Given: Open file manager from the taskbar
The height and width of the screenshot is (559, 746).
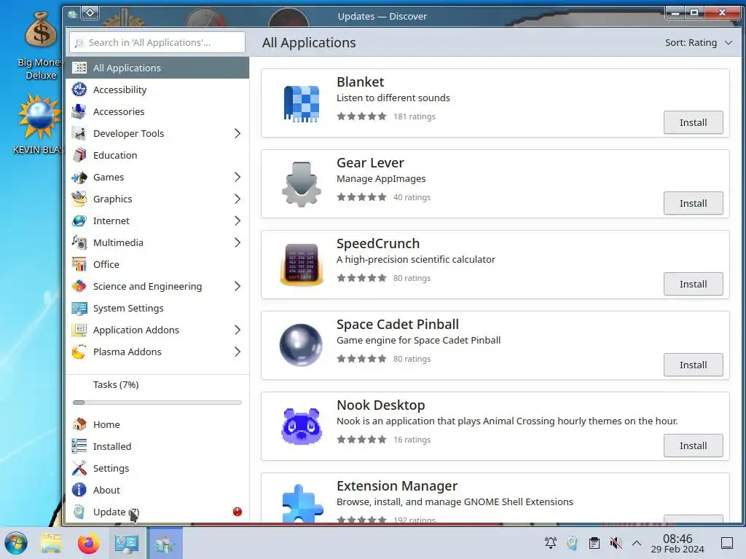Looking at the screenshot, I should point(51,543).
